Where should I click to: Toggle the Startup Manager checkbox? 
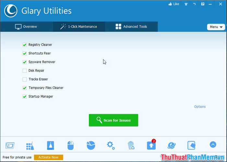tap(25, 96)
